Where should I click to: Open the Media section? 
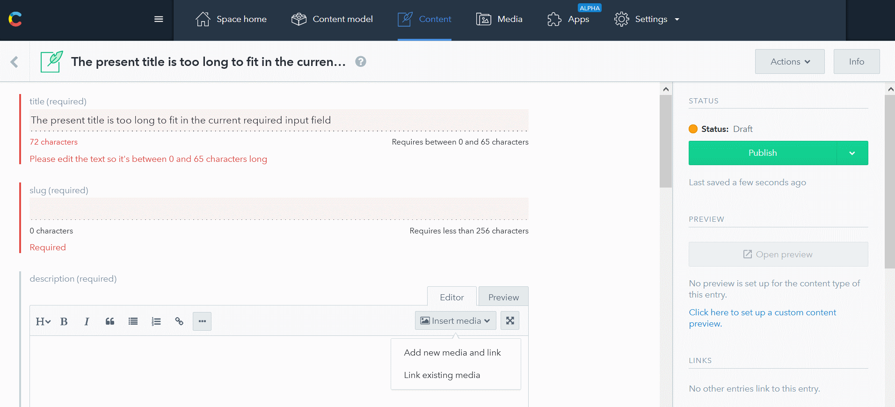pos(499,19)
